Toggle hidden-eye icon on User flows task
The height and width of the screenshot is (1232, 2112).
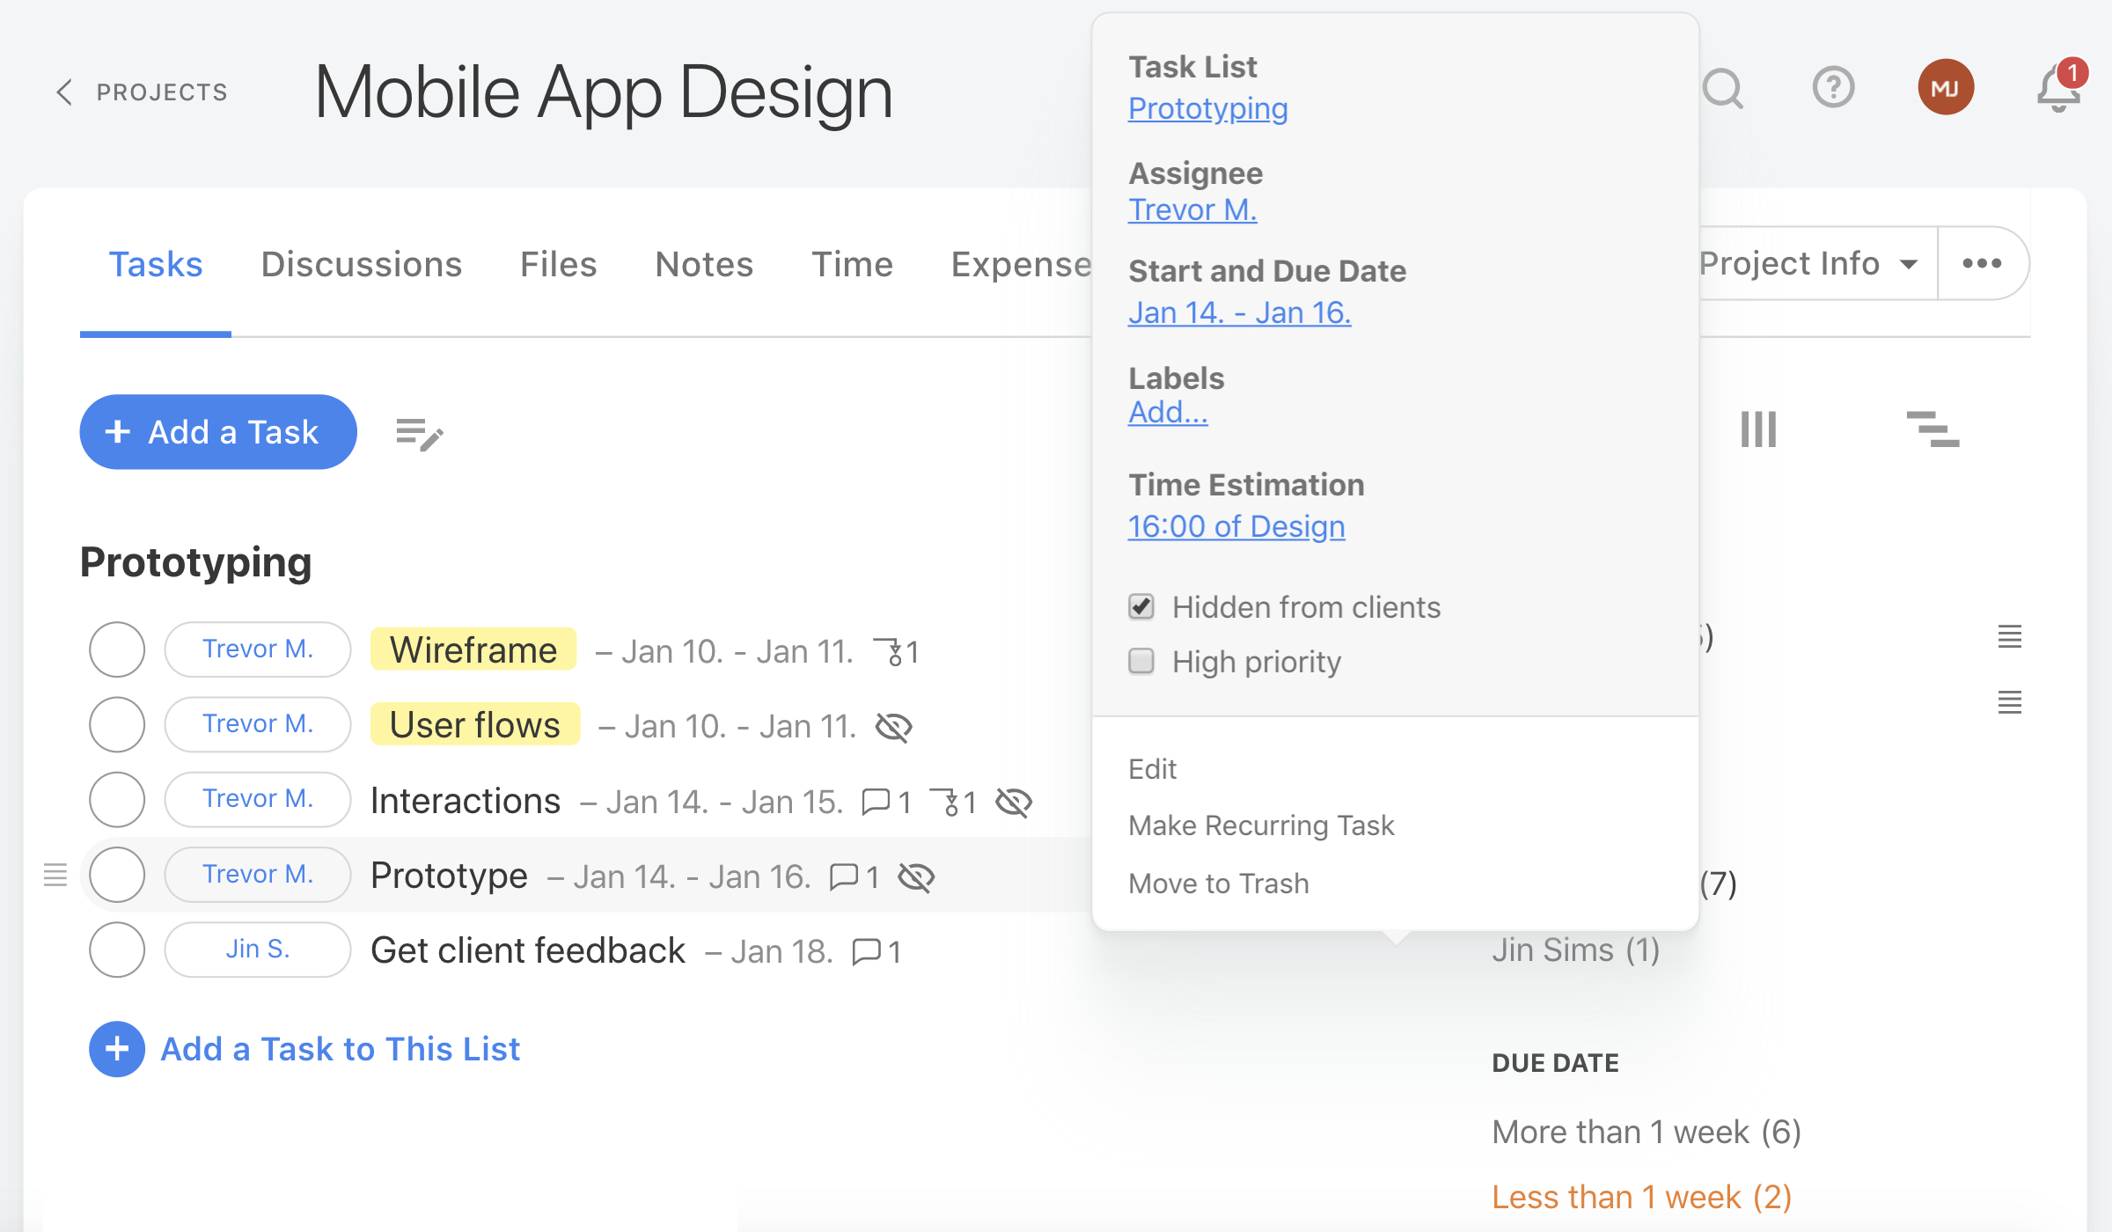pyautogui.click(x=894, y=727)
